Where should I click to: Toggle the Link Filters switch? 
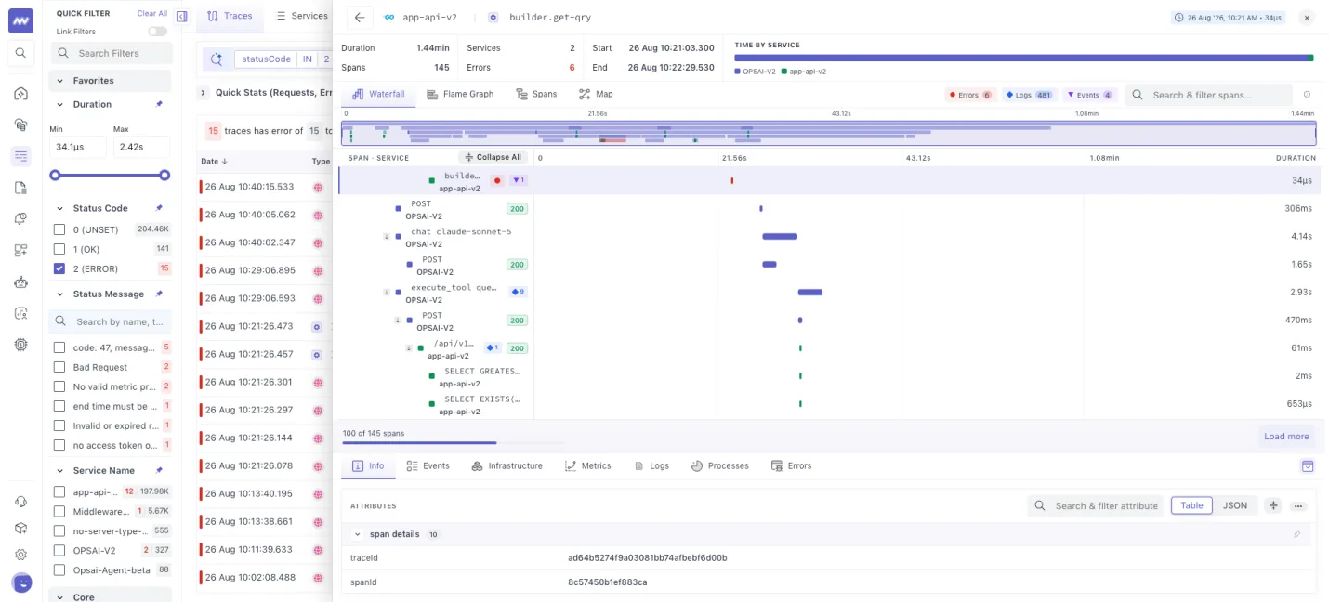[x=158, y=32]
